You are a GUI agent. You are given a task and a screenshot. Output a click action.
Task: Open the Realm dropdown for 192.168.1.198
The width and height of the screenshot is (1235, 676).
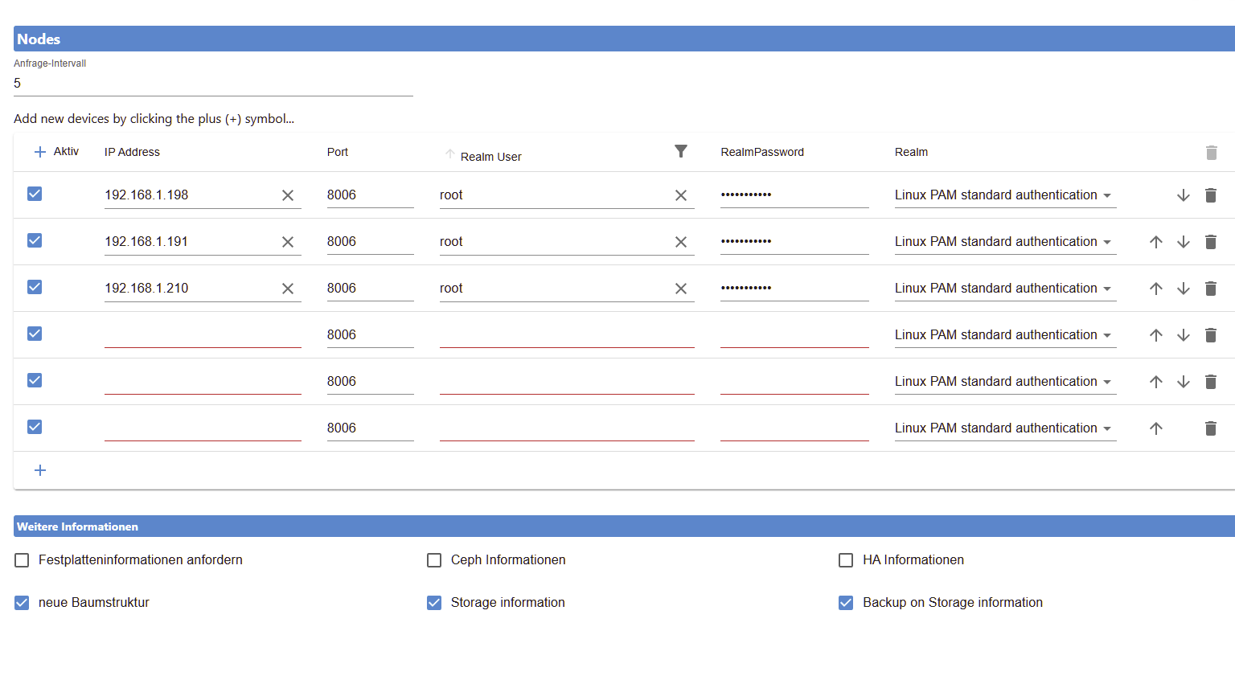point(1003,195)
